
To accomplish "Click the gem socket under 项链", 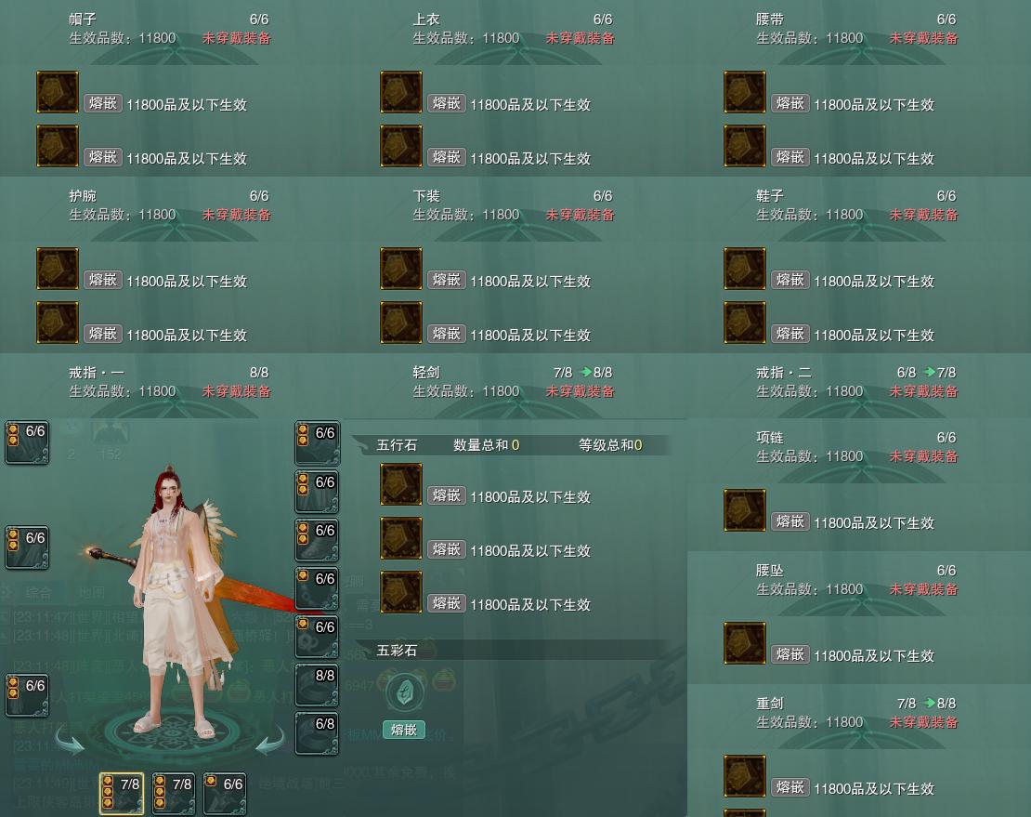I will tap(744, 509).
